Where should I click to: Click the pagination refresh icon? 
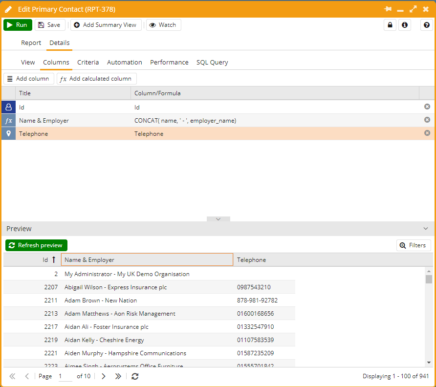(x=135, y=376)
